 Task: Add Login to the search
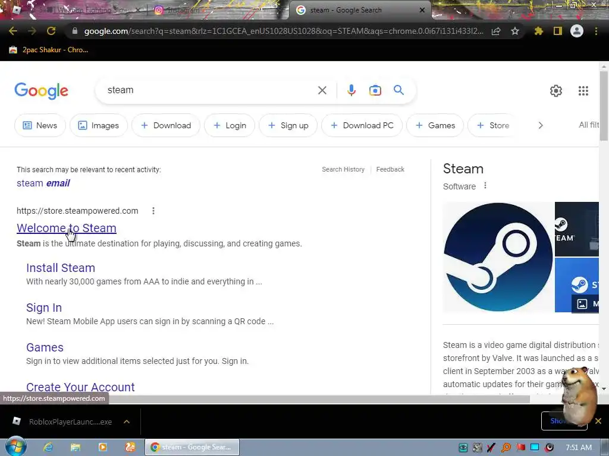[230, 125]
